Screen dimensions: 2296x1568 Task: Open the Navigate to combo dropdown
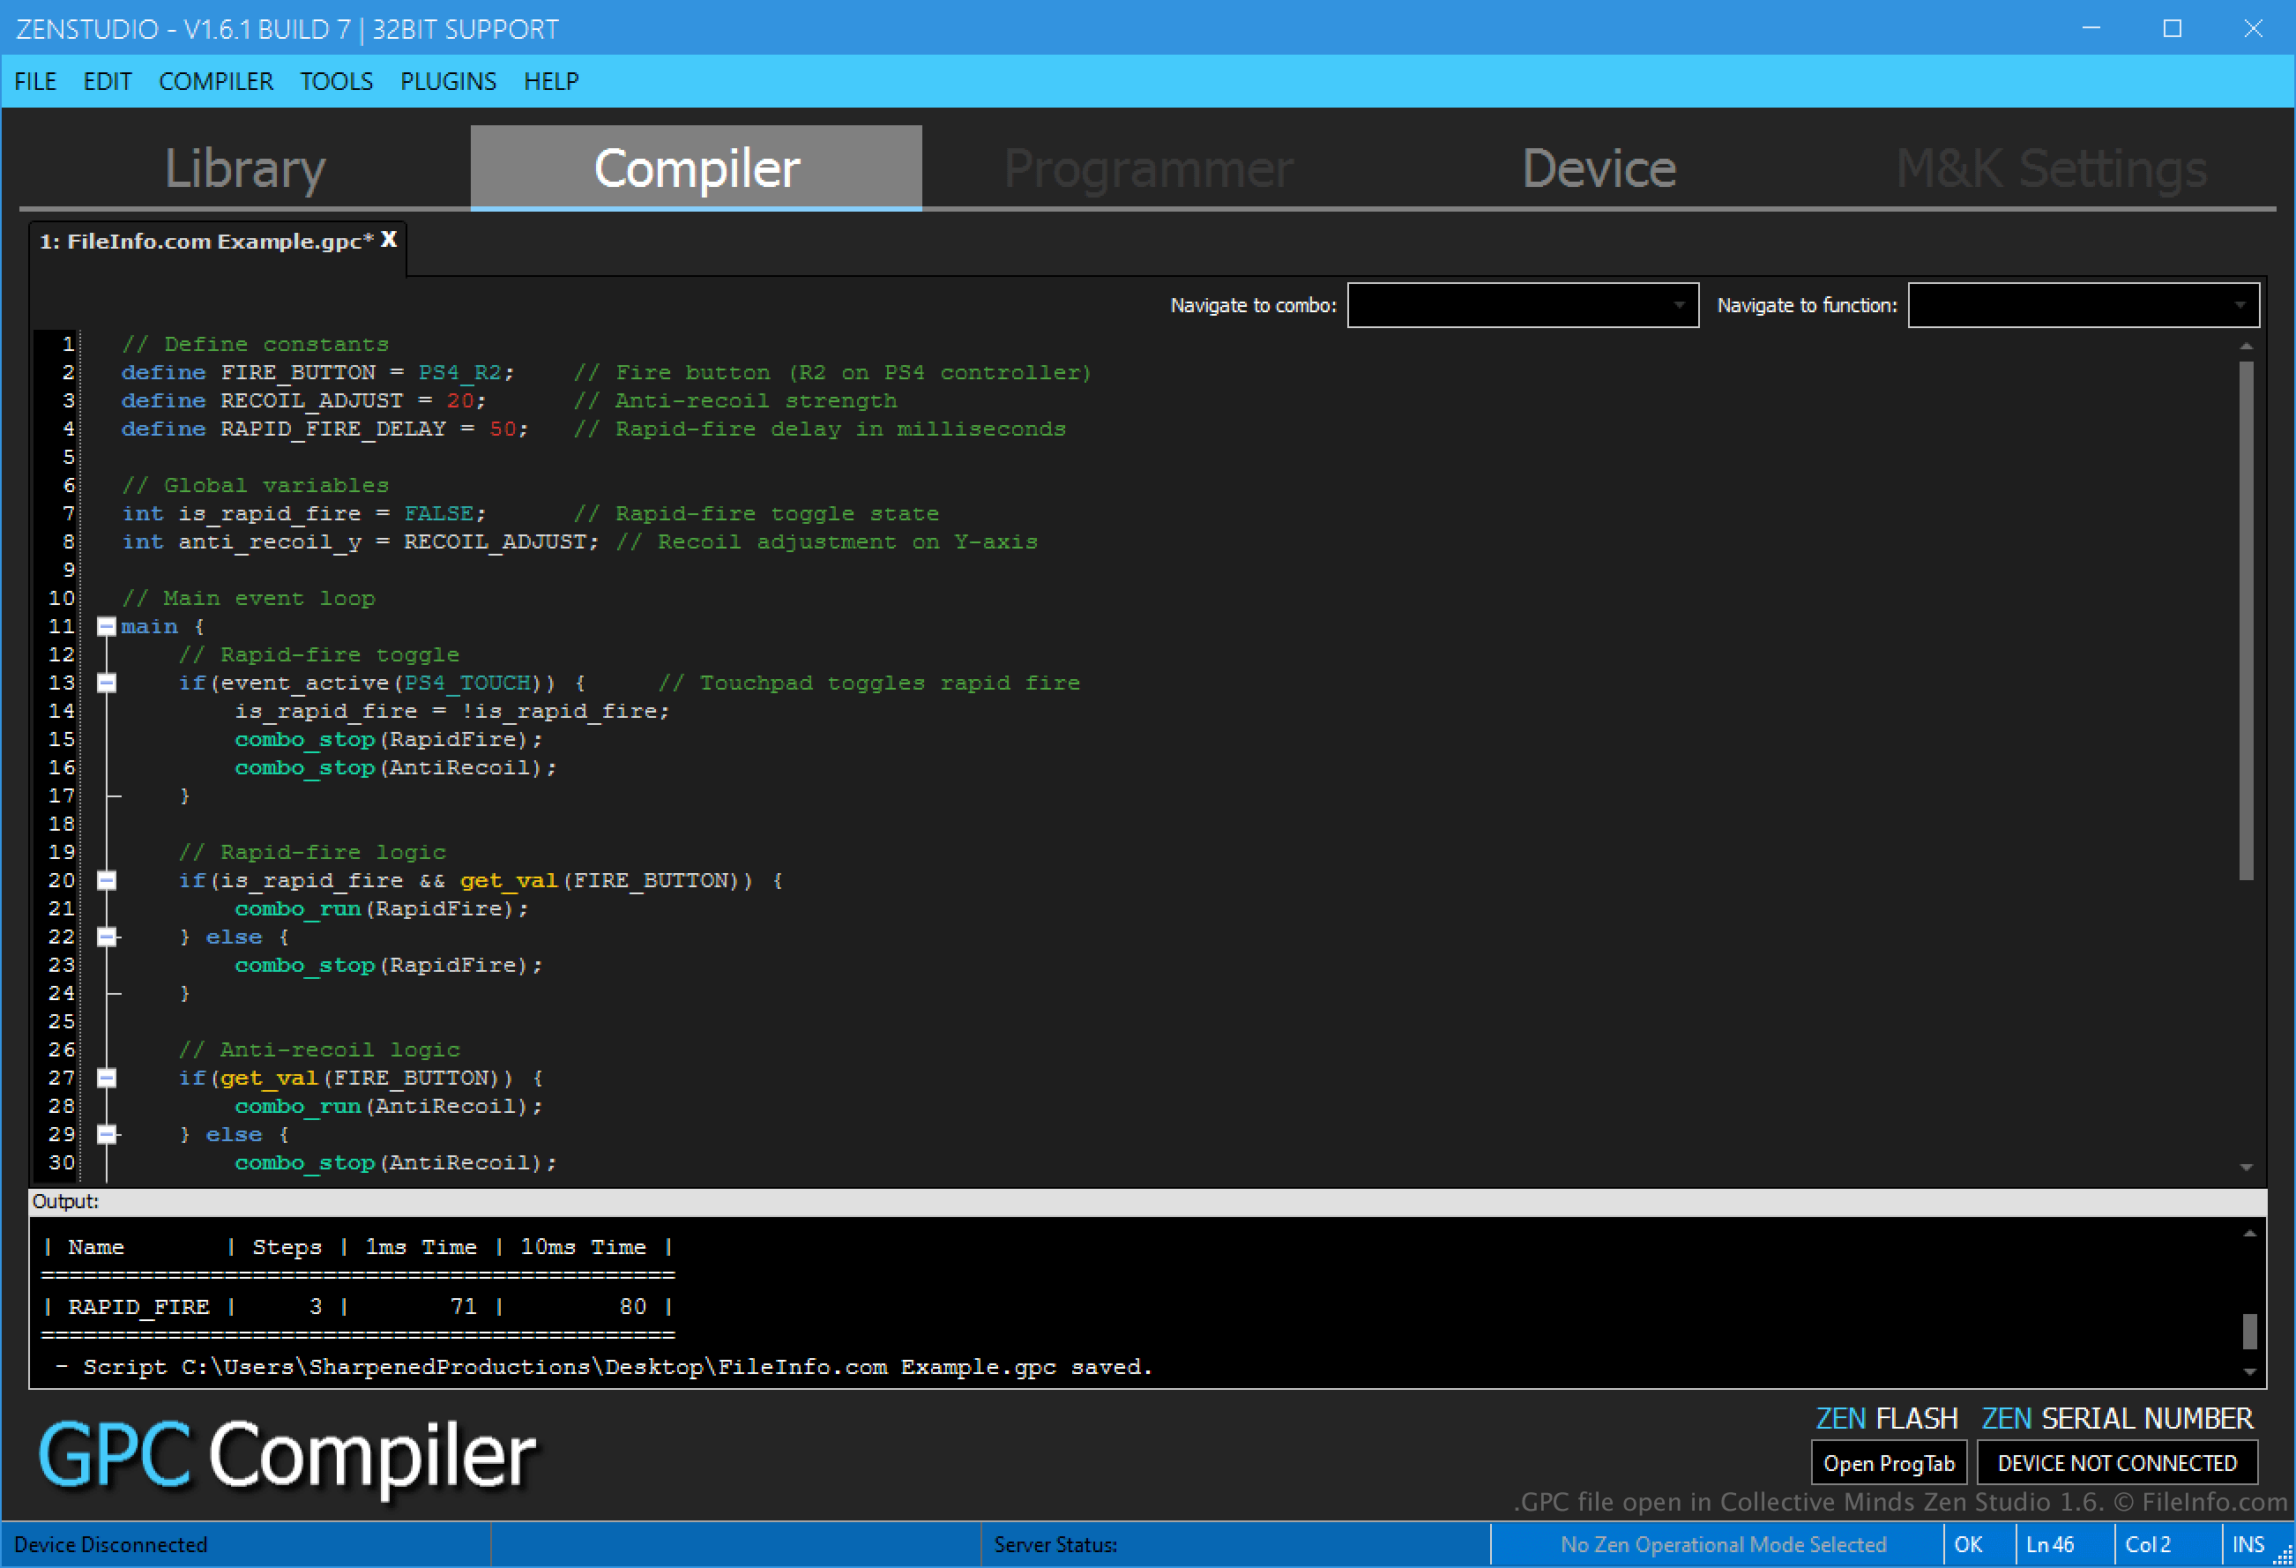pos(1523,305)
